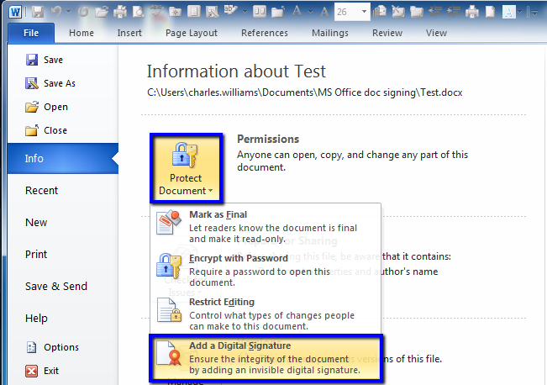Click the Test.docx file path text
This screenshot has height=385, width=547.
click(305, 92)
